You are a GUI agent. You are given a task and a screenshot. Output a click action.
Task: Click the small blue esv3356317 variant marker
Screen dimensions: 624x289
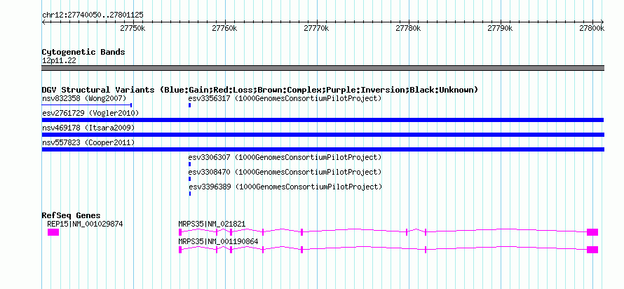click(190, 105)
